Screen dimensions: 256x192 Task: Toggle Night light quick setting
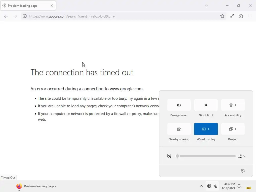(x=206, y=105)
